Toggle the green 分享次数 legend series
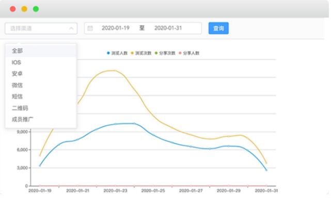The width and height of the screenshot is (332, 198). 165,53
